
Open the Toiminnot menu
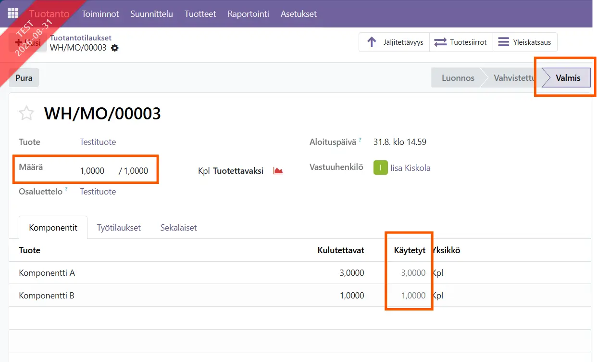coord(100,14)
